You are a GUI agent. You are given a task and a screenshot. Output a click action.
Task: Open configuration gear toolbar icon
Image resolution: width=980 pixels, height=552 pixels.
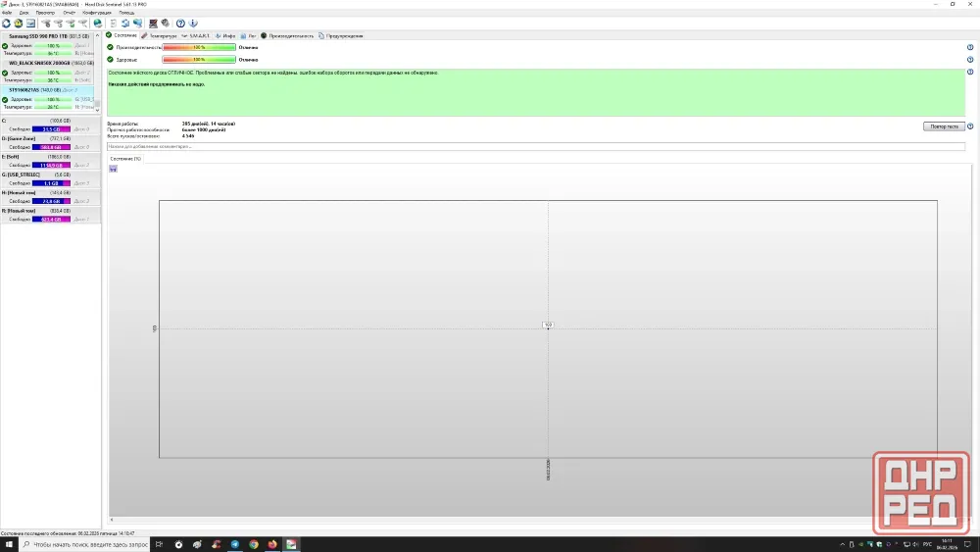click(165, 24)
